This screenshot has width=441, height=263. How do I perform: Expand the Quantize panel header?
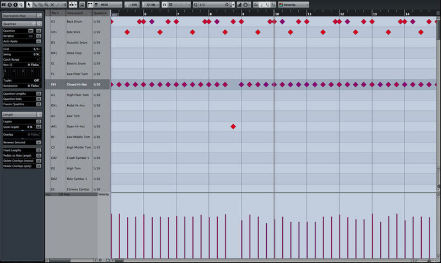[x=22, y=24]
